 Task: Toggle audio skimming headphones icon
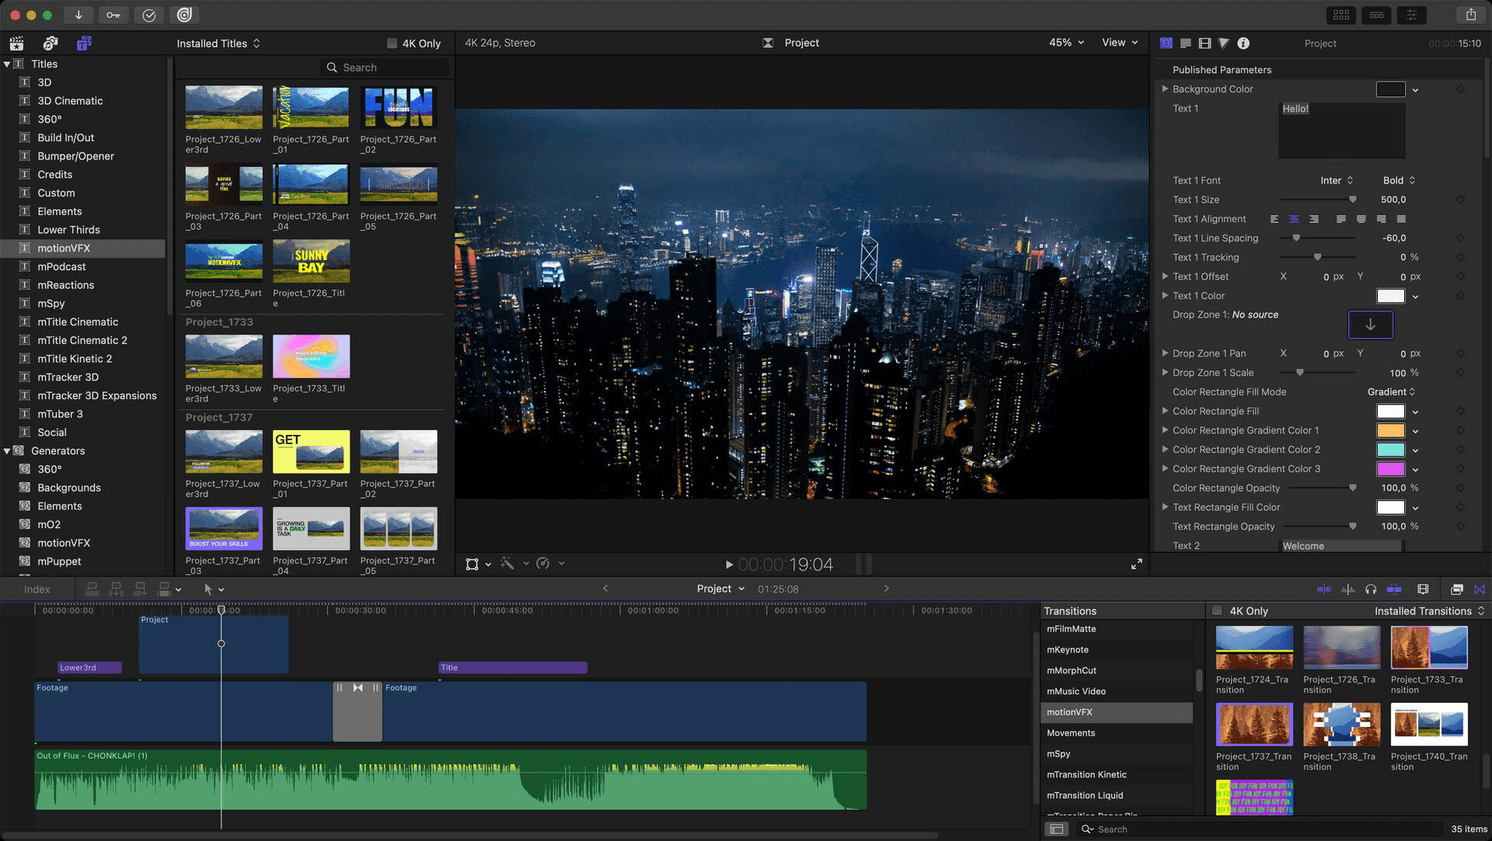coord(1371,589)
